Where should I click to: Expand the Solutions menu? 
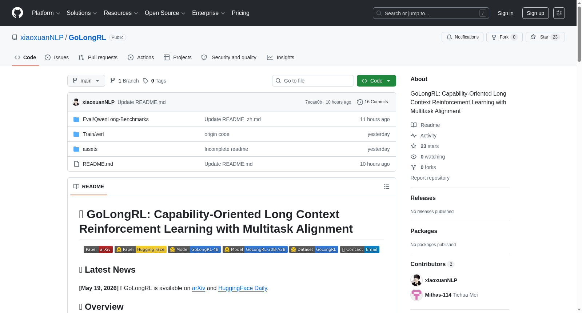(x=82, y=13)
